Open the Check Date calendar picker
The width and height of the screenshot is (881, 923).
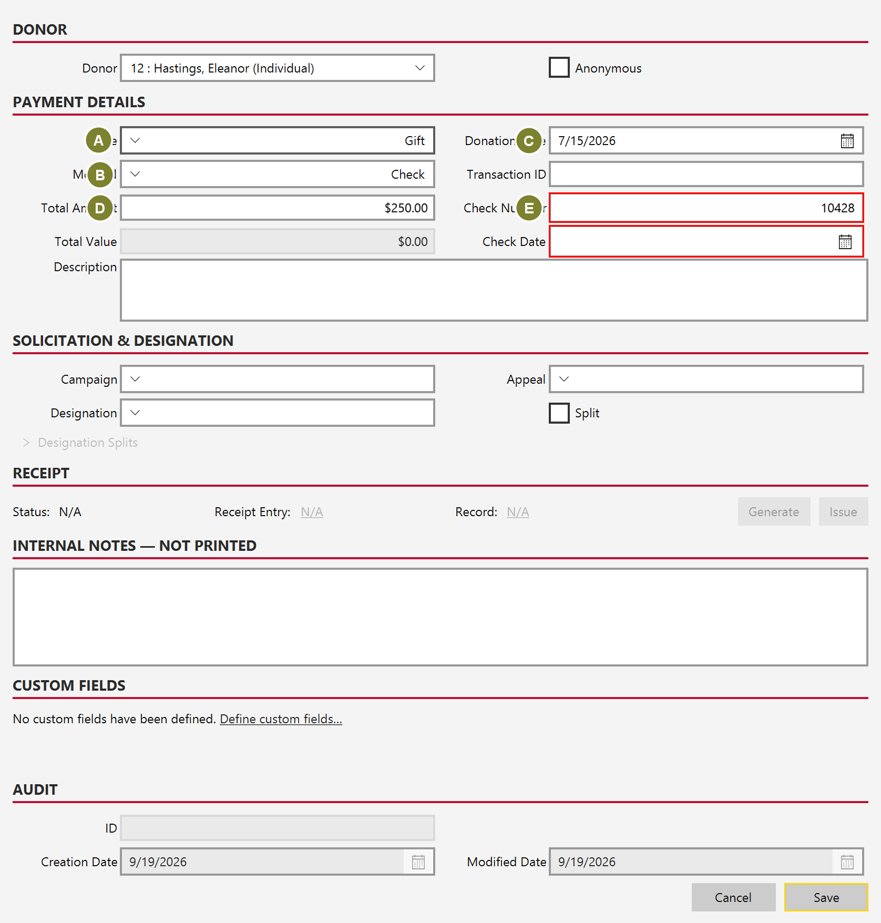(x=845, y=242)
